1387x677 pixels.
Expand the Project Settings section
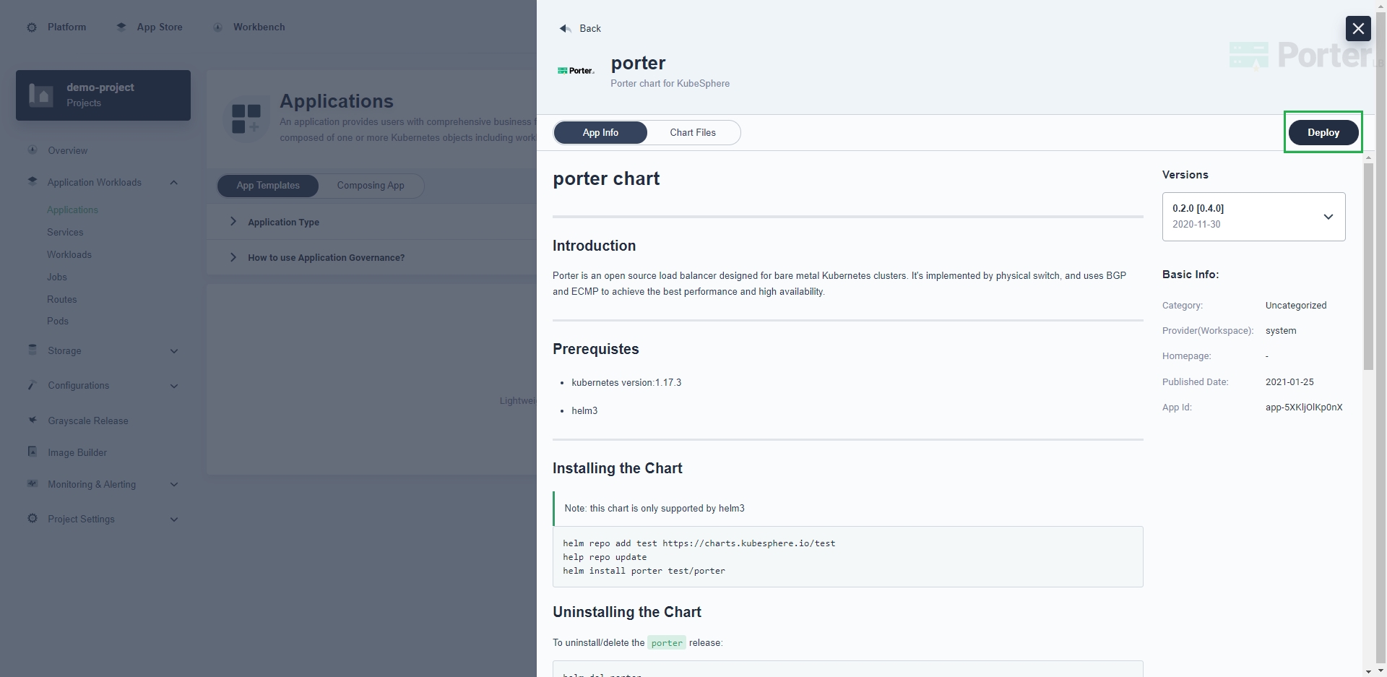coord(174,519)
